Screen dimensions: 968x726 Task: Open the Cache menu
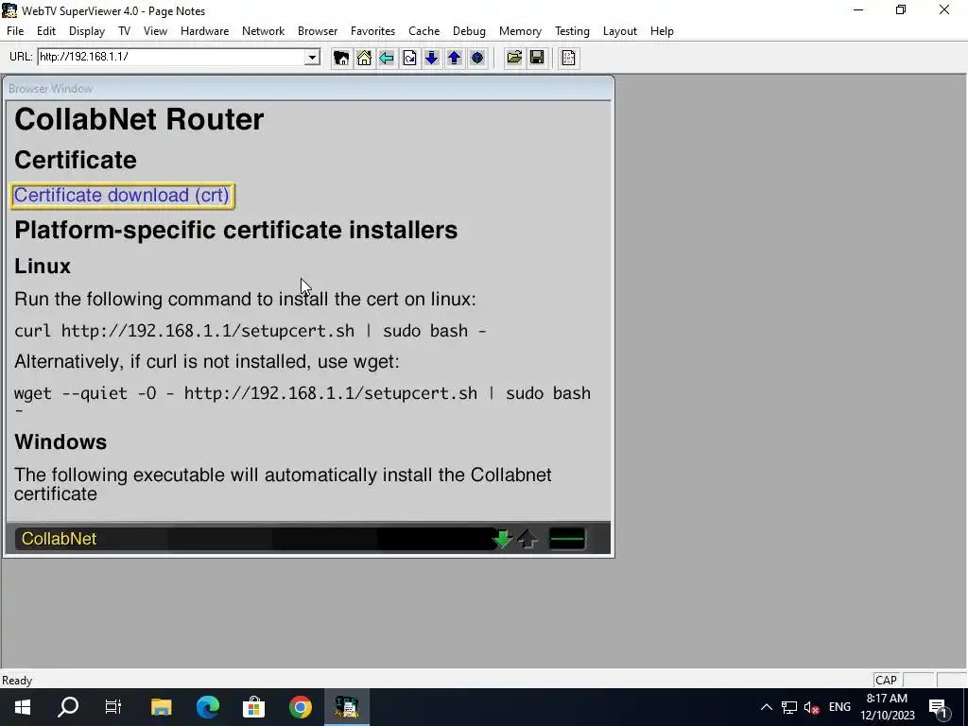pos(423,31)
